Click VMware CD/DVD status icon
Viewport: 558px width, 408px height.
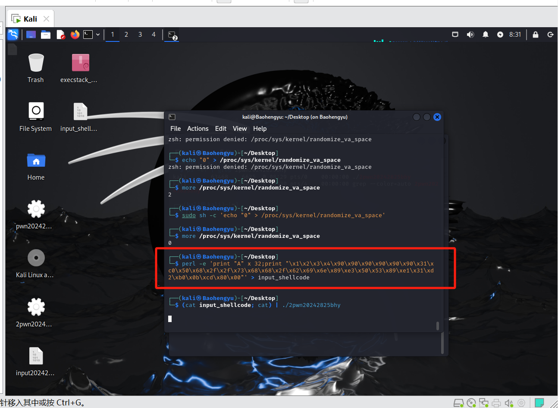click(x=471, y=403)
